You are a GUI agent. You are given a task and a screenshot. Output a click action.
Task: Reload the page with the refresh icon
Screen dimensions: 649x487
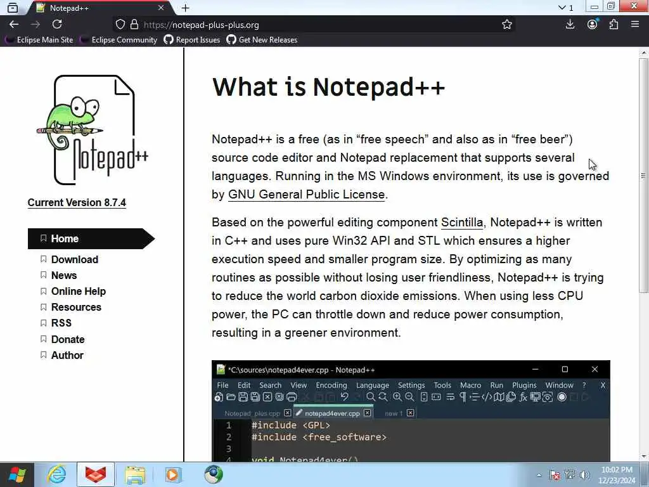click(x=57, y=25)
